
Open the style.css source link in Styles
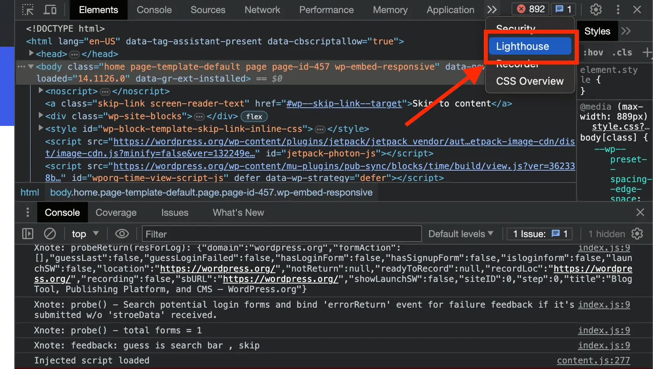(621, 127)
